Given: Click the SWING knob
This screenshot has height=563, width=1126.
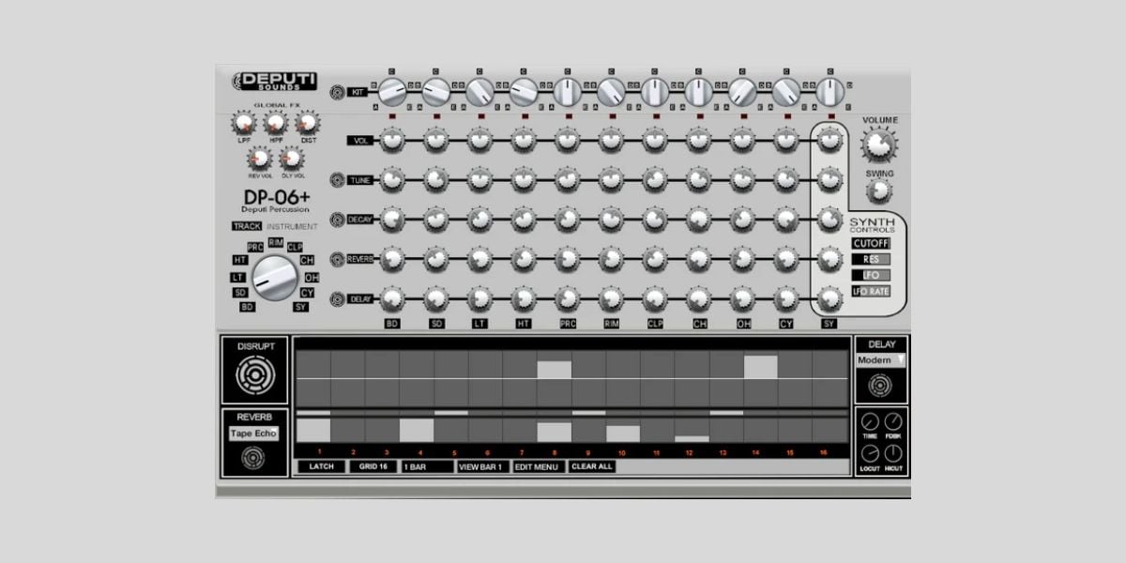Looking at the screenshot, I should point(878,190).
